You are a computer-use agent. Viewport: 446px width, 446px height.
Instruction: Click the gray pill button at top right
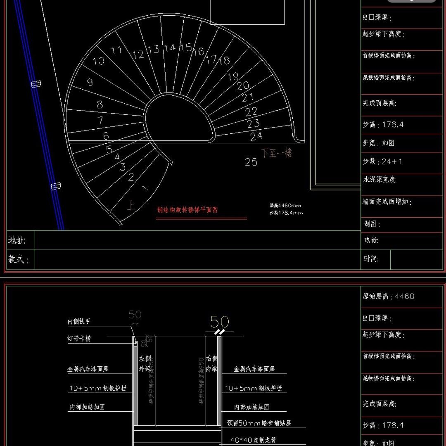point(411,1)
